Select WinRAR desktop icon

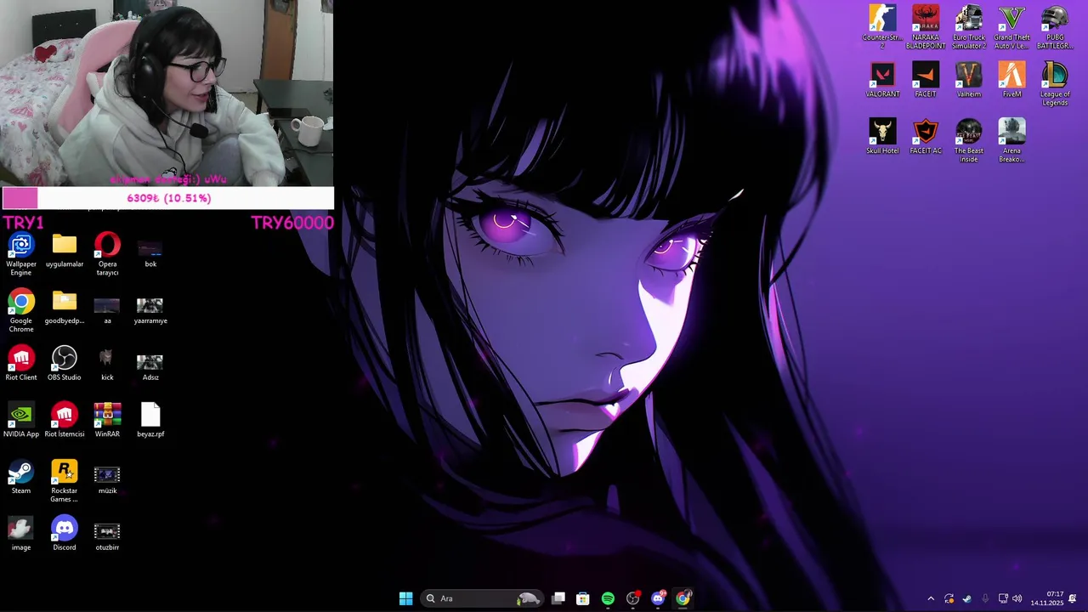point(107,421)
